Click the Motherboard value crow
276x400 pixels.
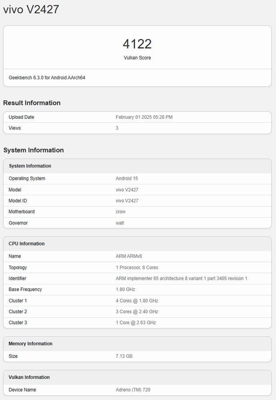click(x=120, y=212)
